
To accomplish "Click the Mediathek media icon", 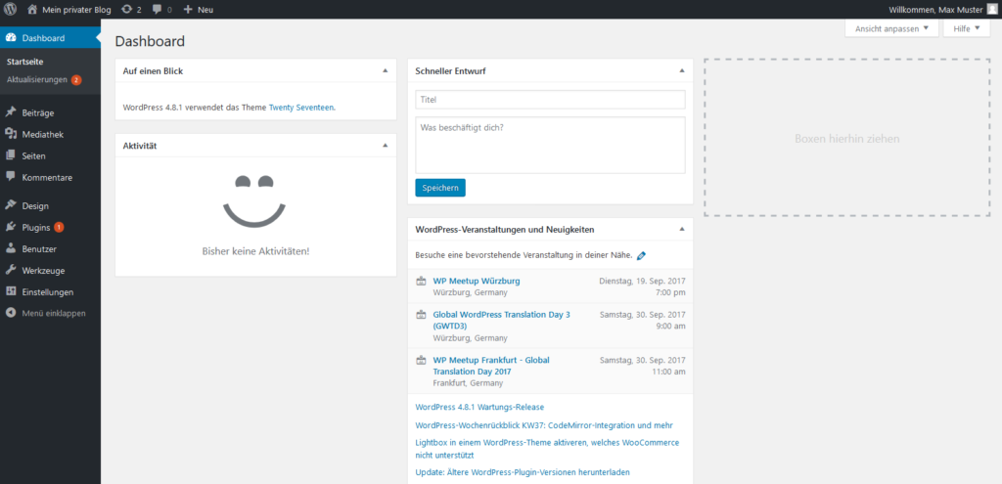I will point(11,134).
